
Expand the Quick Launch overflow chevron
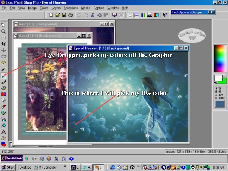click(x=138, y=166)
